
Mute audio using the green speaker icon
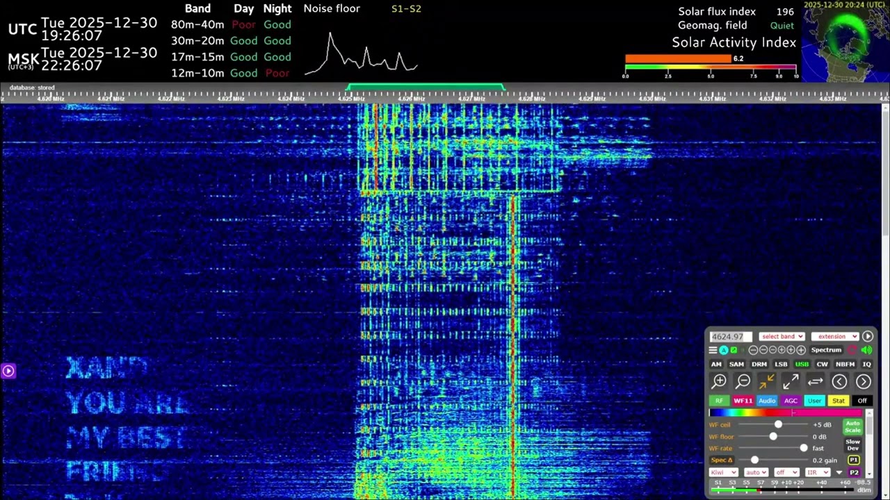[866, 350]
